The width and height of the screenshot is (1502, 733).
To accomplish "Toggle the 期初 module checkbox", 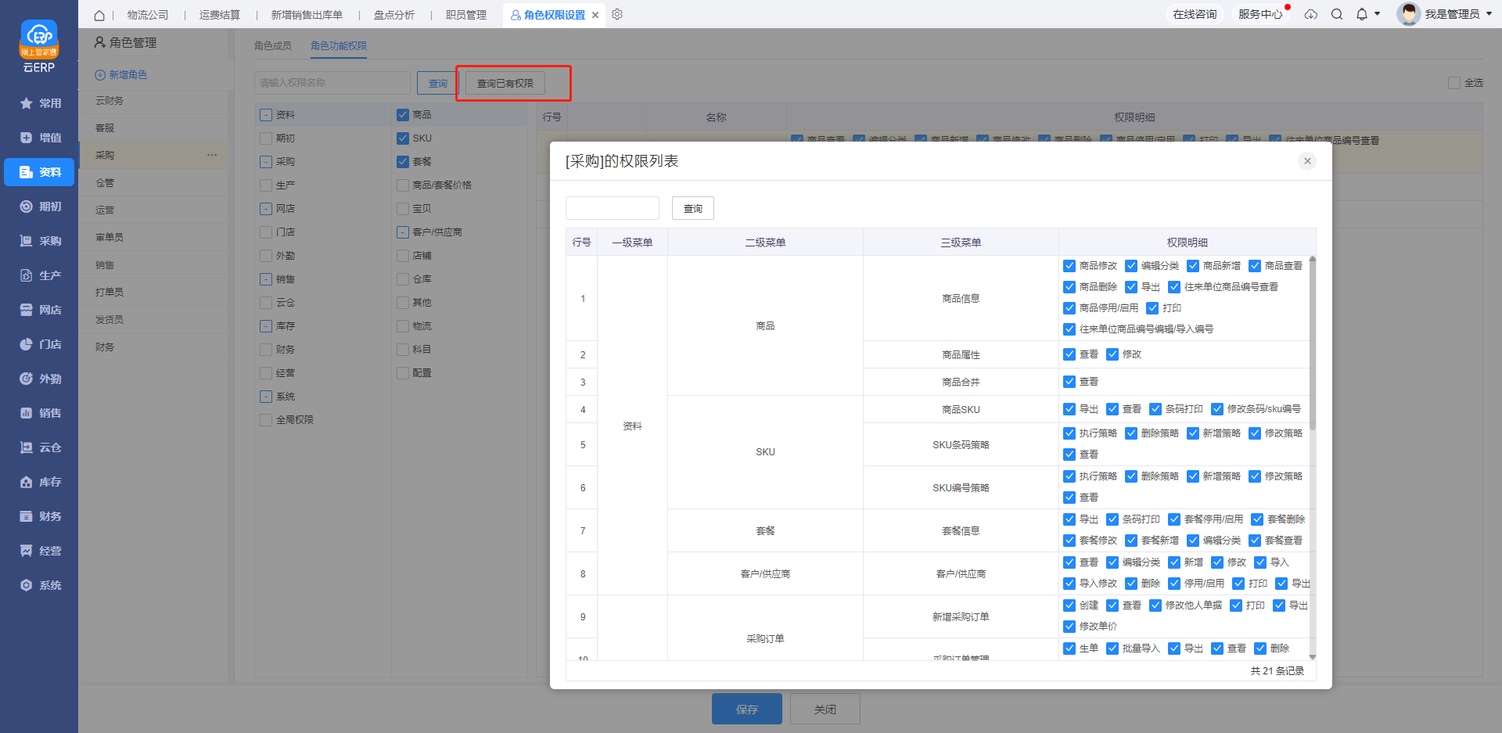I will click(266, 138).
